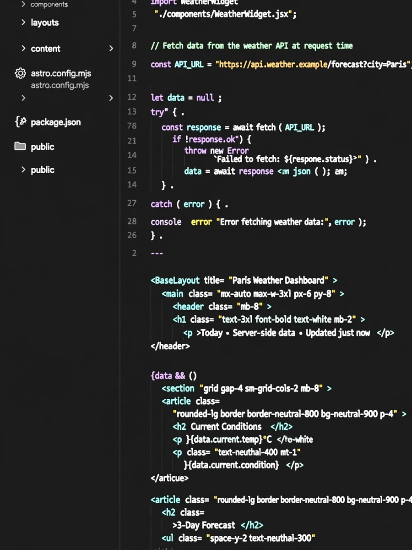This screenshot has height=550, width=412.
Task: Click the braces icon next to package.json
Action: [x=21, y=122]
